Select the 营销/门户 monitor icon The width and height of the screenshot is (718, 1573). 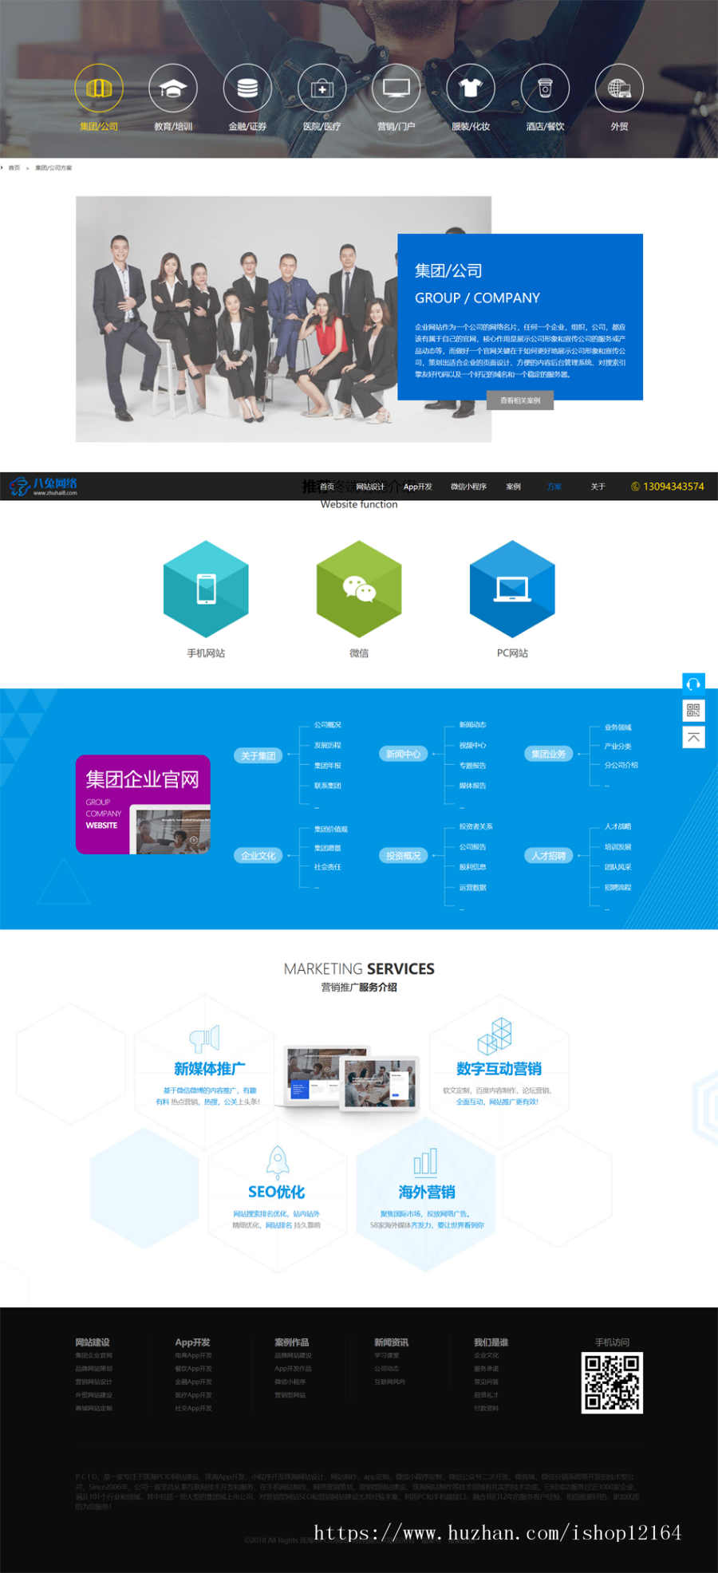(396, 88)
